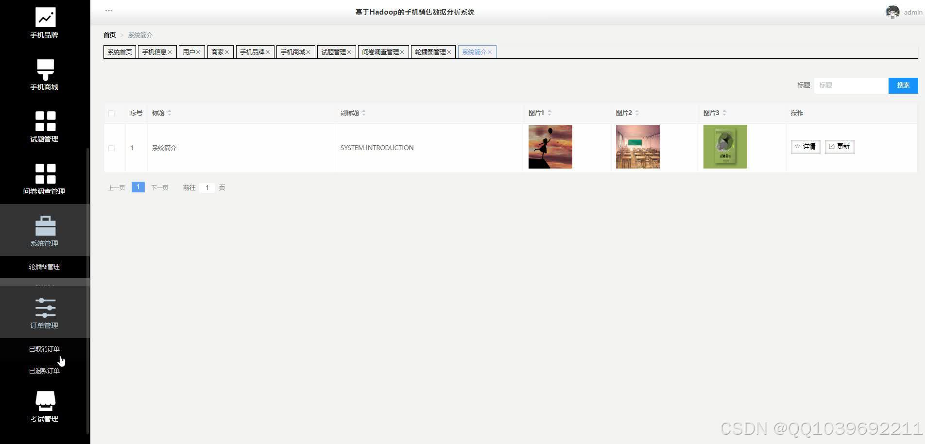
Task: Sort table by 图片1 column
Action: (549, 113)
